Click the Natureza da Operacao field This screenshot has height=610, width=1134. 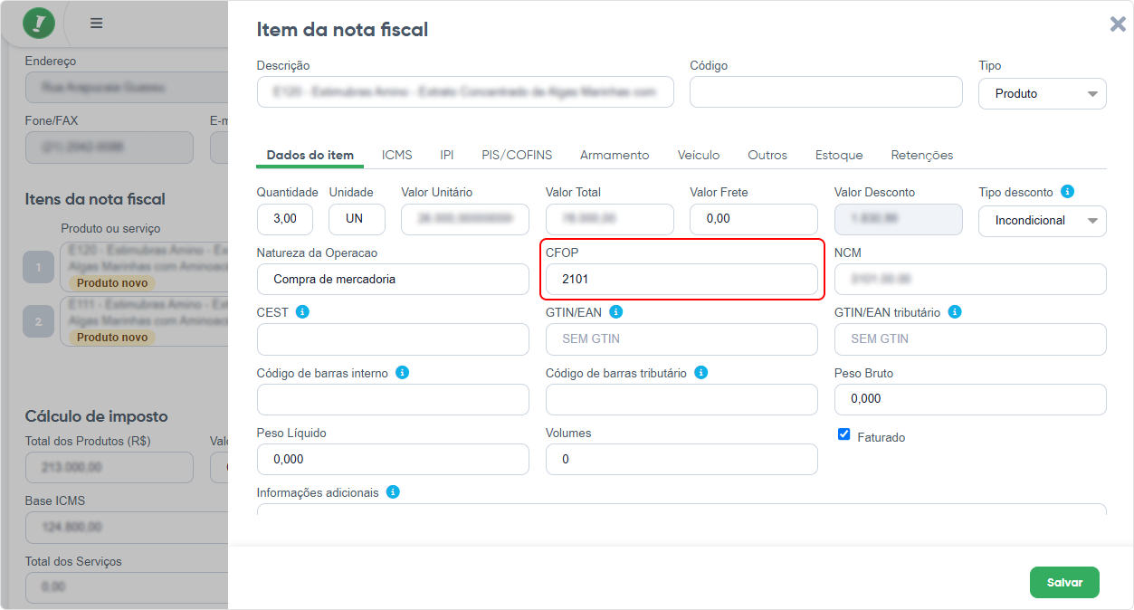(x=393, y=279)
